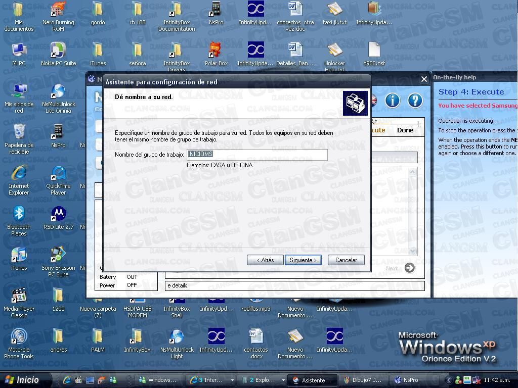
Task: Launch Nokia PC Suite
Action: point(58,51)
